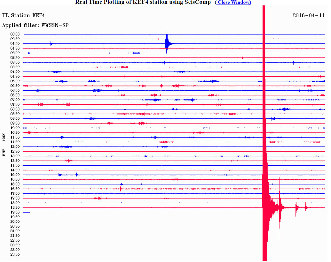Image resolution: width=331 pixels, height=262 pixels.
Task: Select the 23:30 time label
Action: (x=15, y=254)
